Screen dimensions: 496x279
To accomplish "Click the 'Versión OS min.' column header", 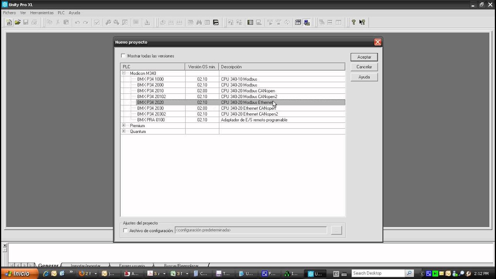I will 202,67.
